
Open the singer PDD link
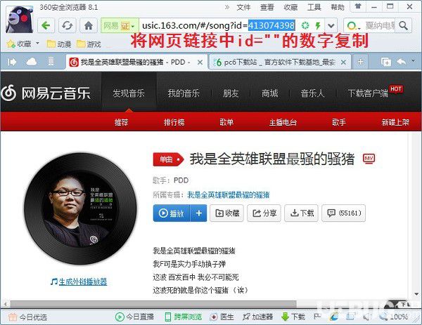point(181,180)
